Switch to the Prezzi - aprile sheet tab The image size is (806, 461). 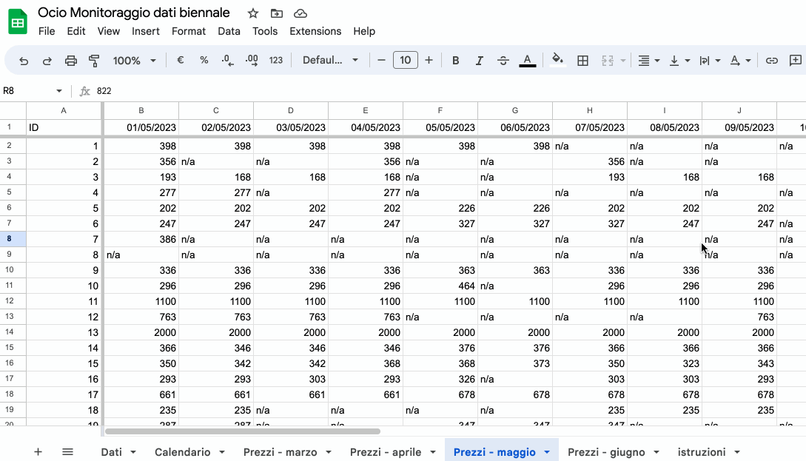pyautogui.click(x=385, y=452)
